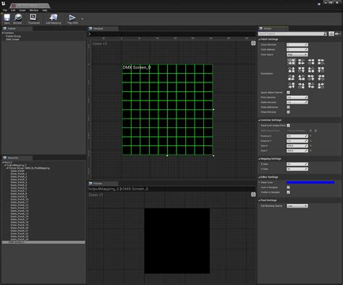Click the icon at right end of Details search box
This screenshot has height=285, width=343.
(326, 34)
